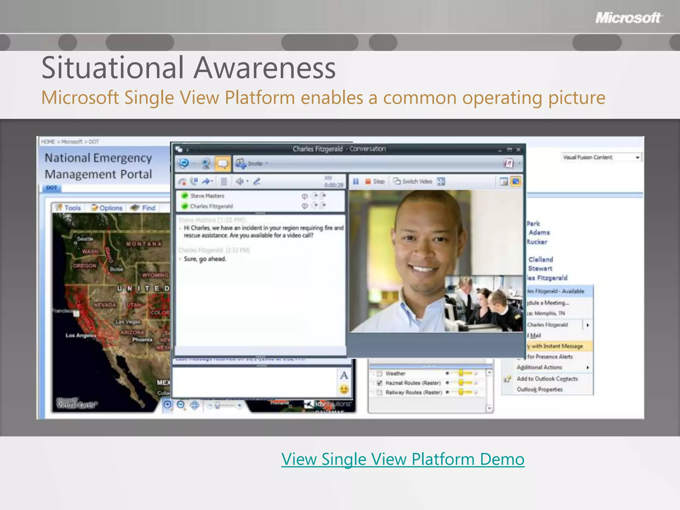Screen dimensions: 680x510
Task: Stop the video call
Action: coord(375,182)
